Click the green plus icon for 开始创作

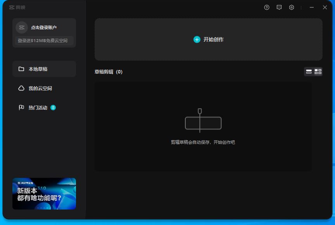coord(197,39)
